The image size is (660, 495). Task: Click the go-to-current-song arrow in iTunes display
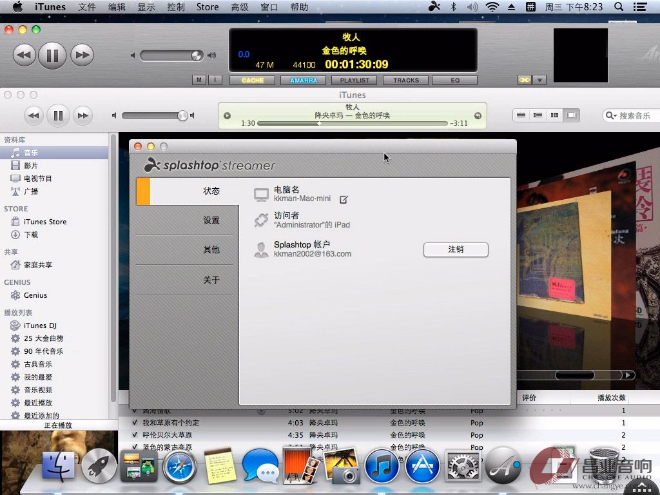coord(478,116)
